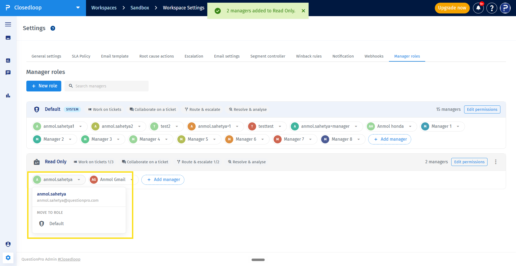Open the Escalation tab

pos(194,56)
